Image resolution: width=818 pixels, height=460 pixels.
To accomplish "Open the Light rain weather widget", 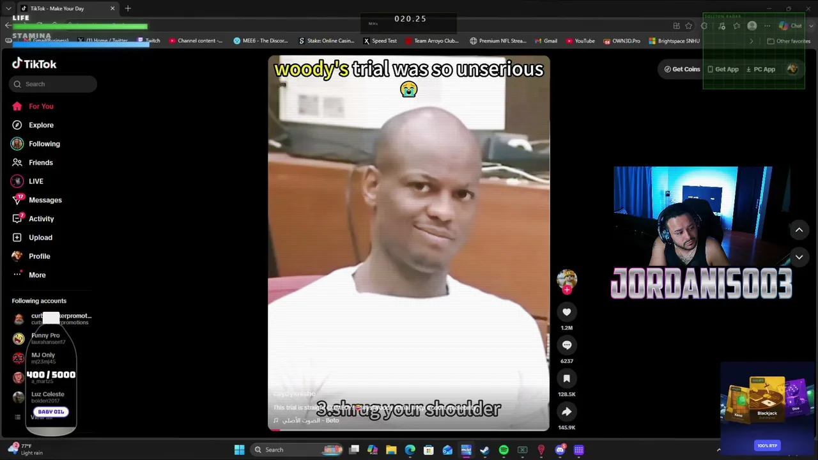I will pyautogui.click(x=26, y=449).
